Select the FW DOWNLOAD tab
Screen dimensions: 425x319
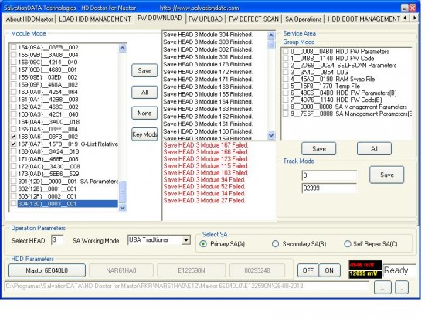pyautogui.click(x=160, y=19)
